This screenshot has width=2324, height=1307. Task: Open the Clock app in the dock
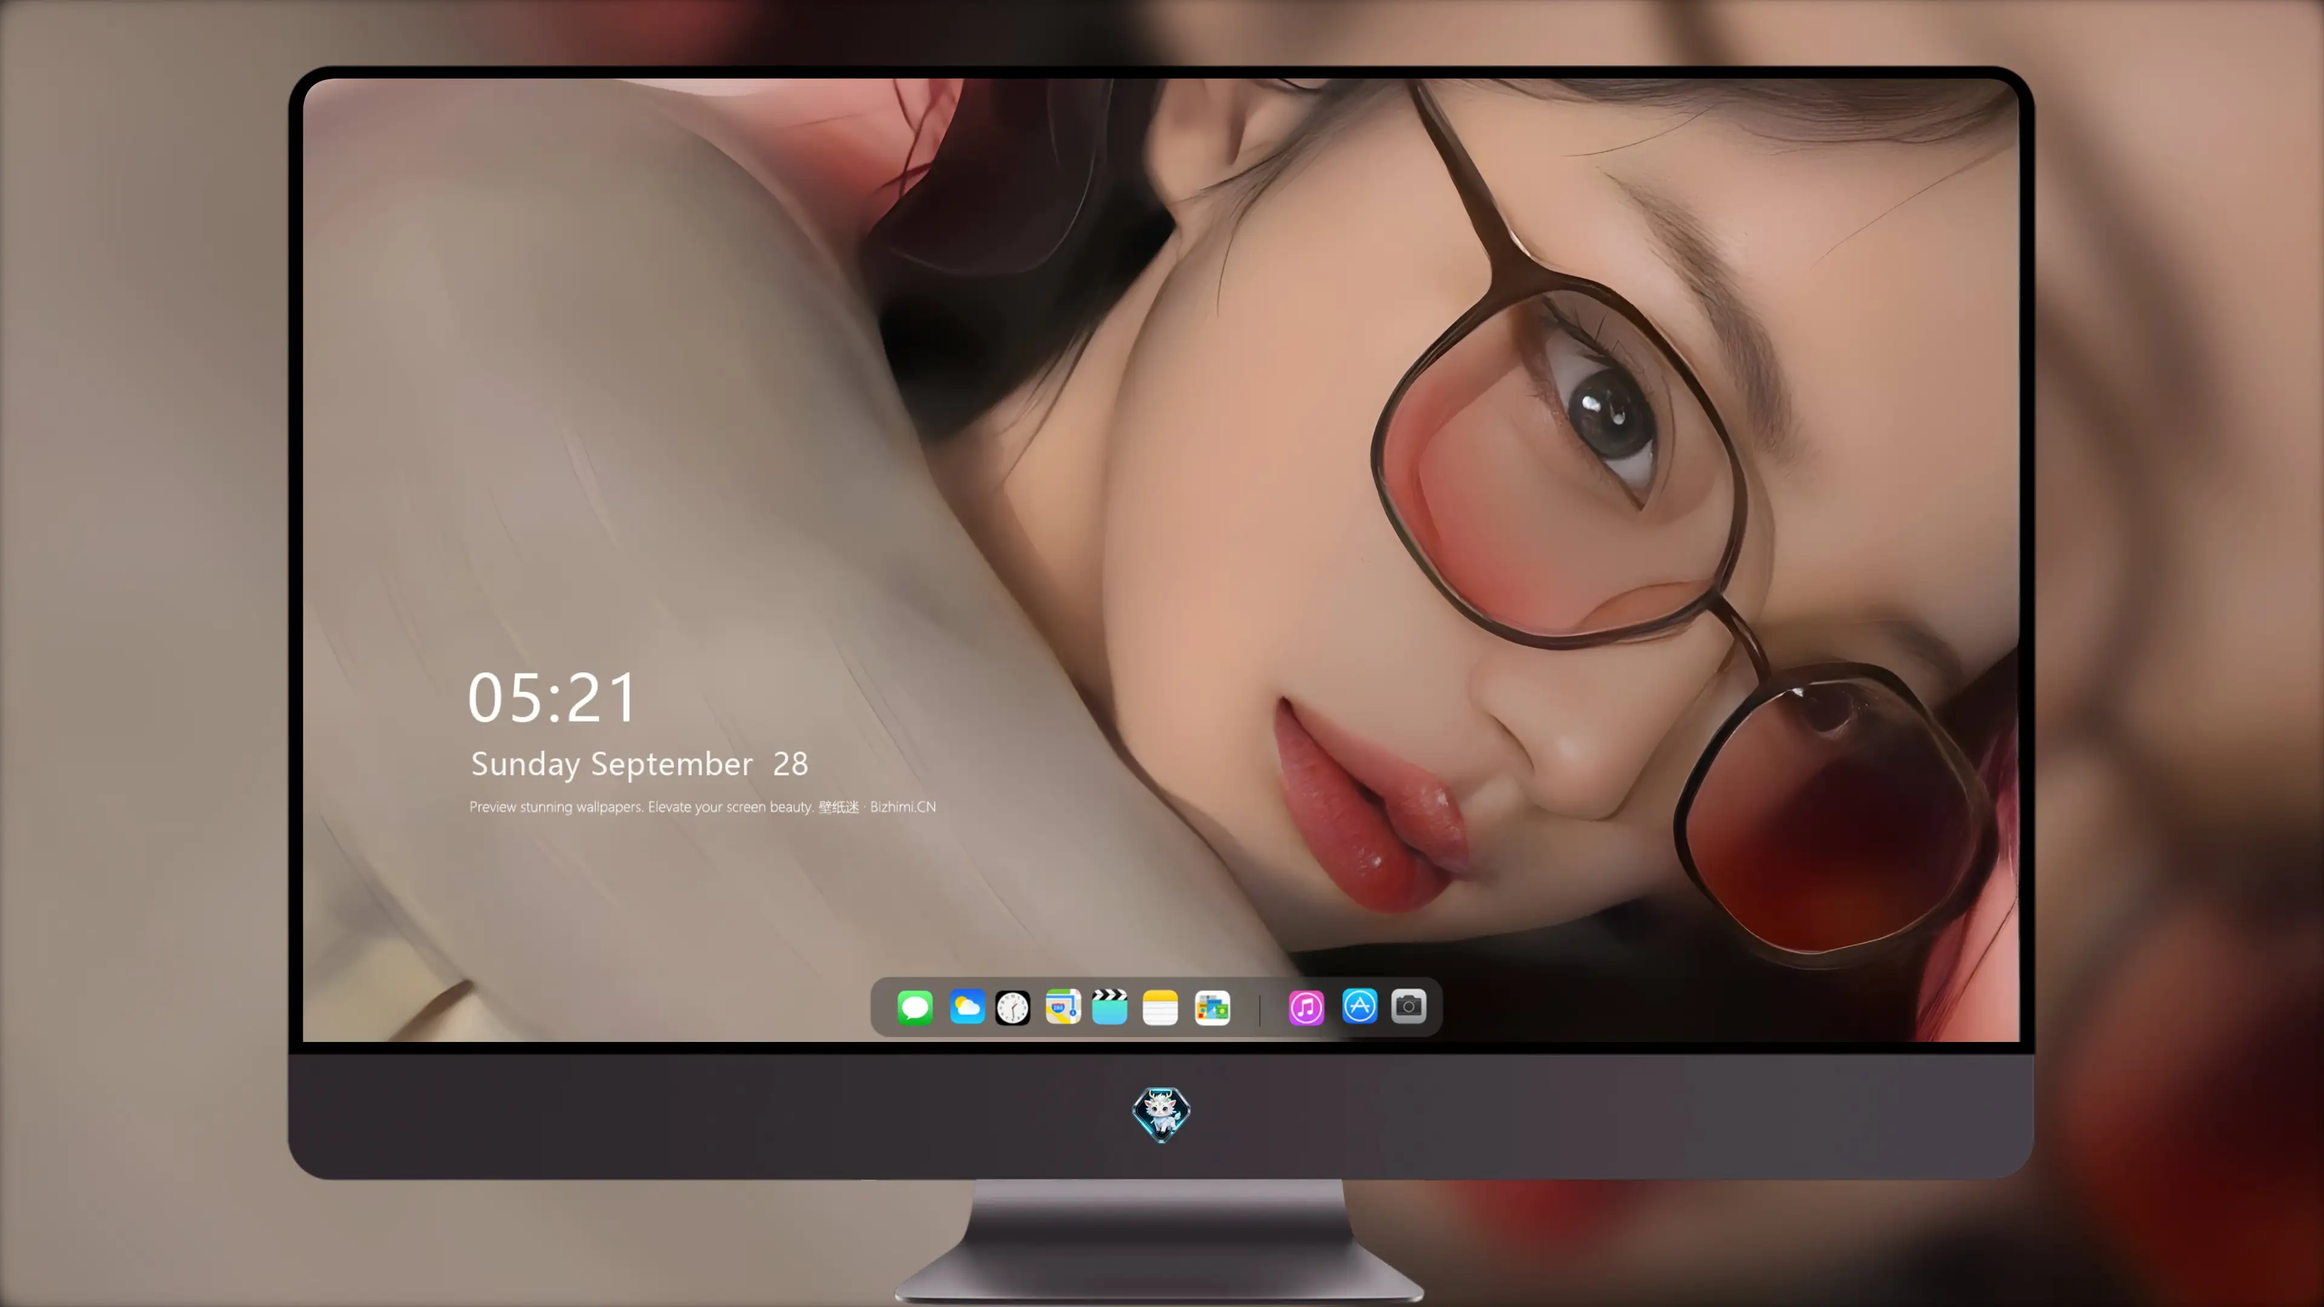coord(1013,1007)
